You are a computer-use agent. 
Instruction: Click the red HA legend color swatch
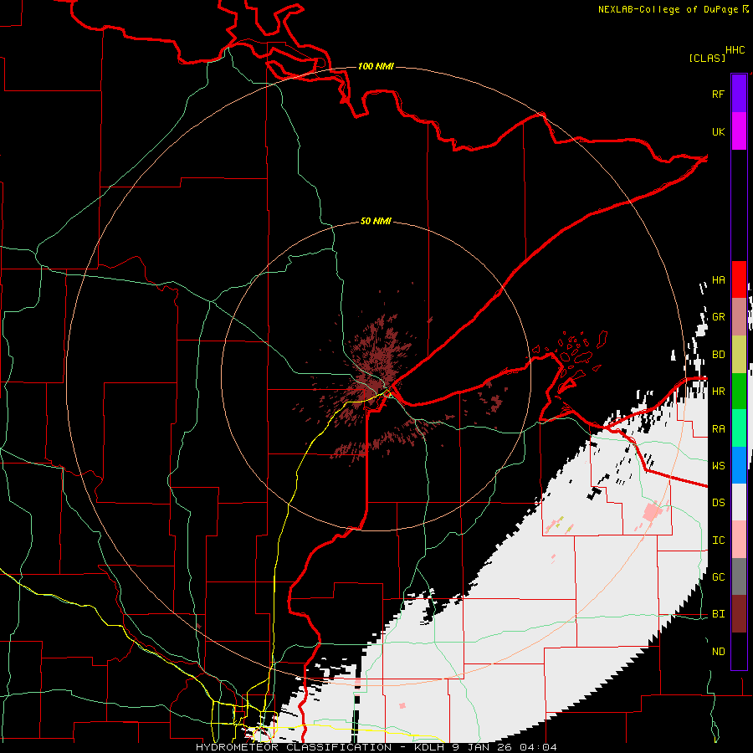click(739, 279)
